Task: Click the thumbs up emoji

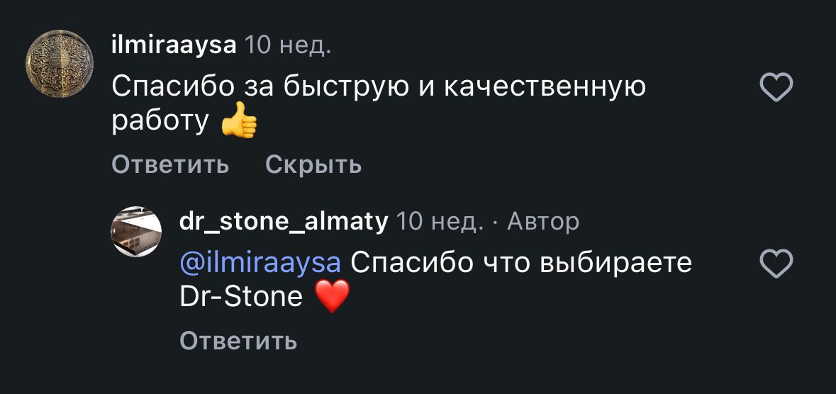Action: coord(238,122)
